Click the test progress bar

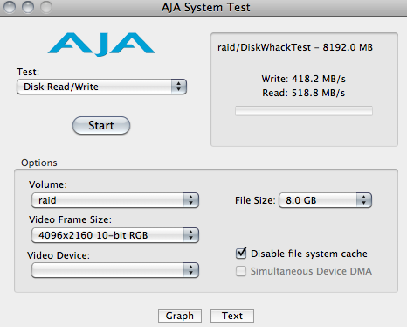tap(304, 111)
